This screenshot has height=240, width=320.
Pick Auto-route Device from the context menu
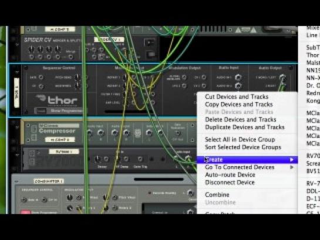(230, 175)
